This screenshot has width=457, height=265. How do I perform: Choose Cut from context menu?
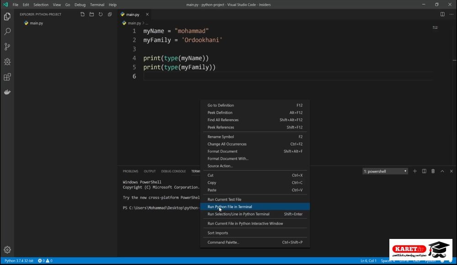coord(255,175)
